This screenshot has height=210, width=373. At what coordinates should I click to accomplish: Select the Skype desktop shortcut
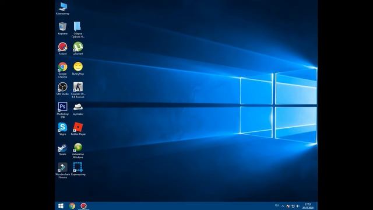pyautogui.click(x=62, y=129)
